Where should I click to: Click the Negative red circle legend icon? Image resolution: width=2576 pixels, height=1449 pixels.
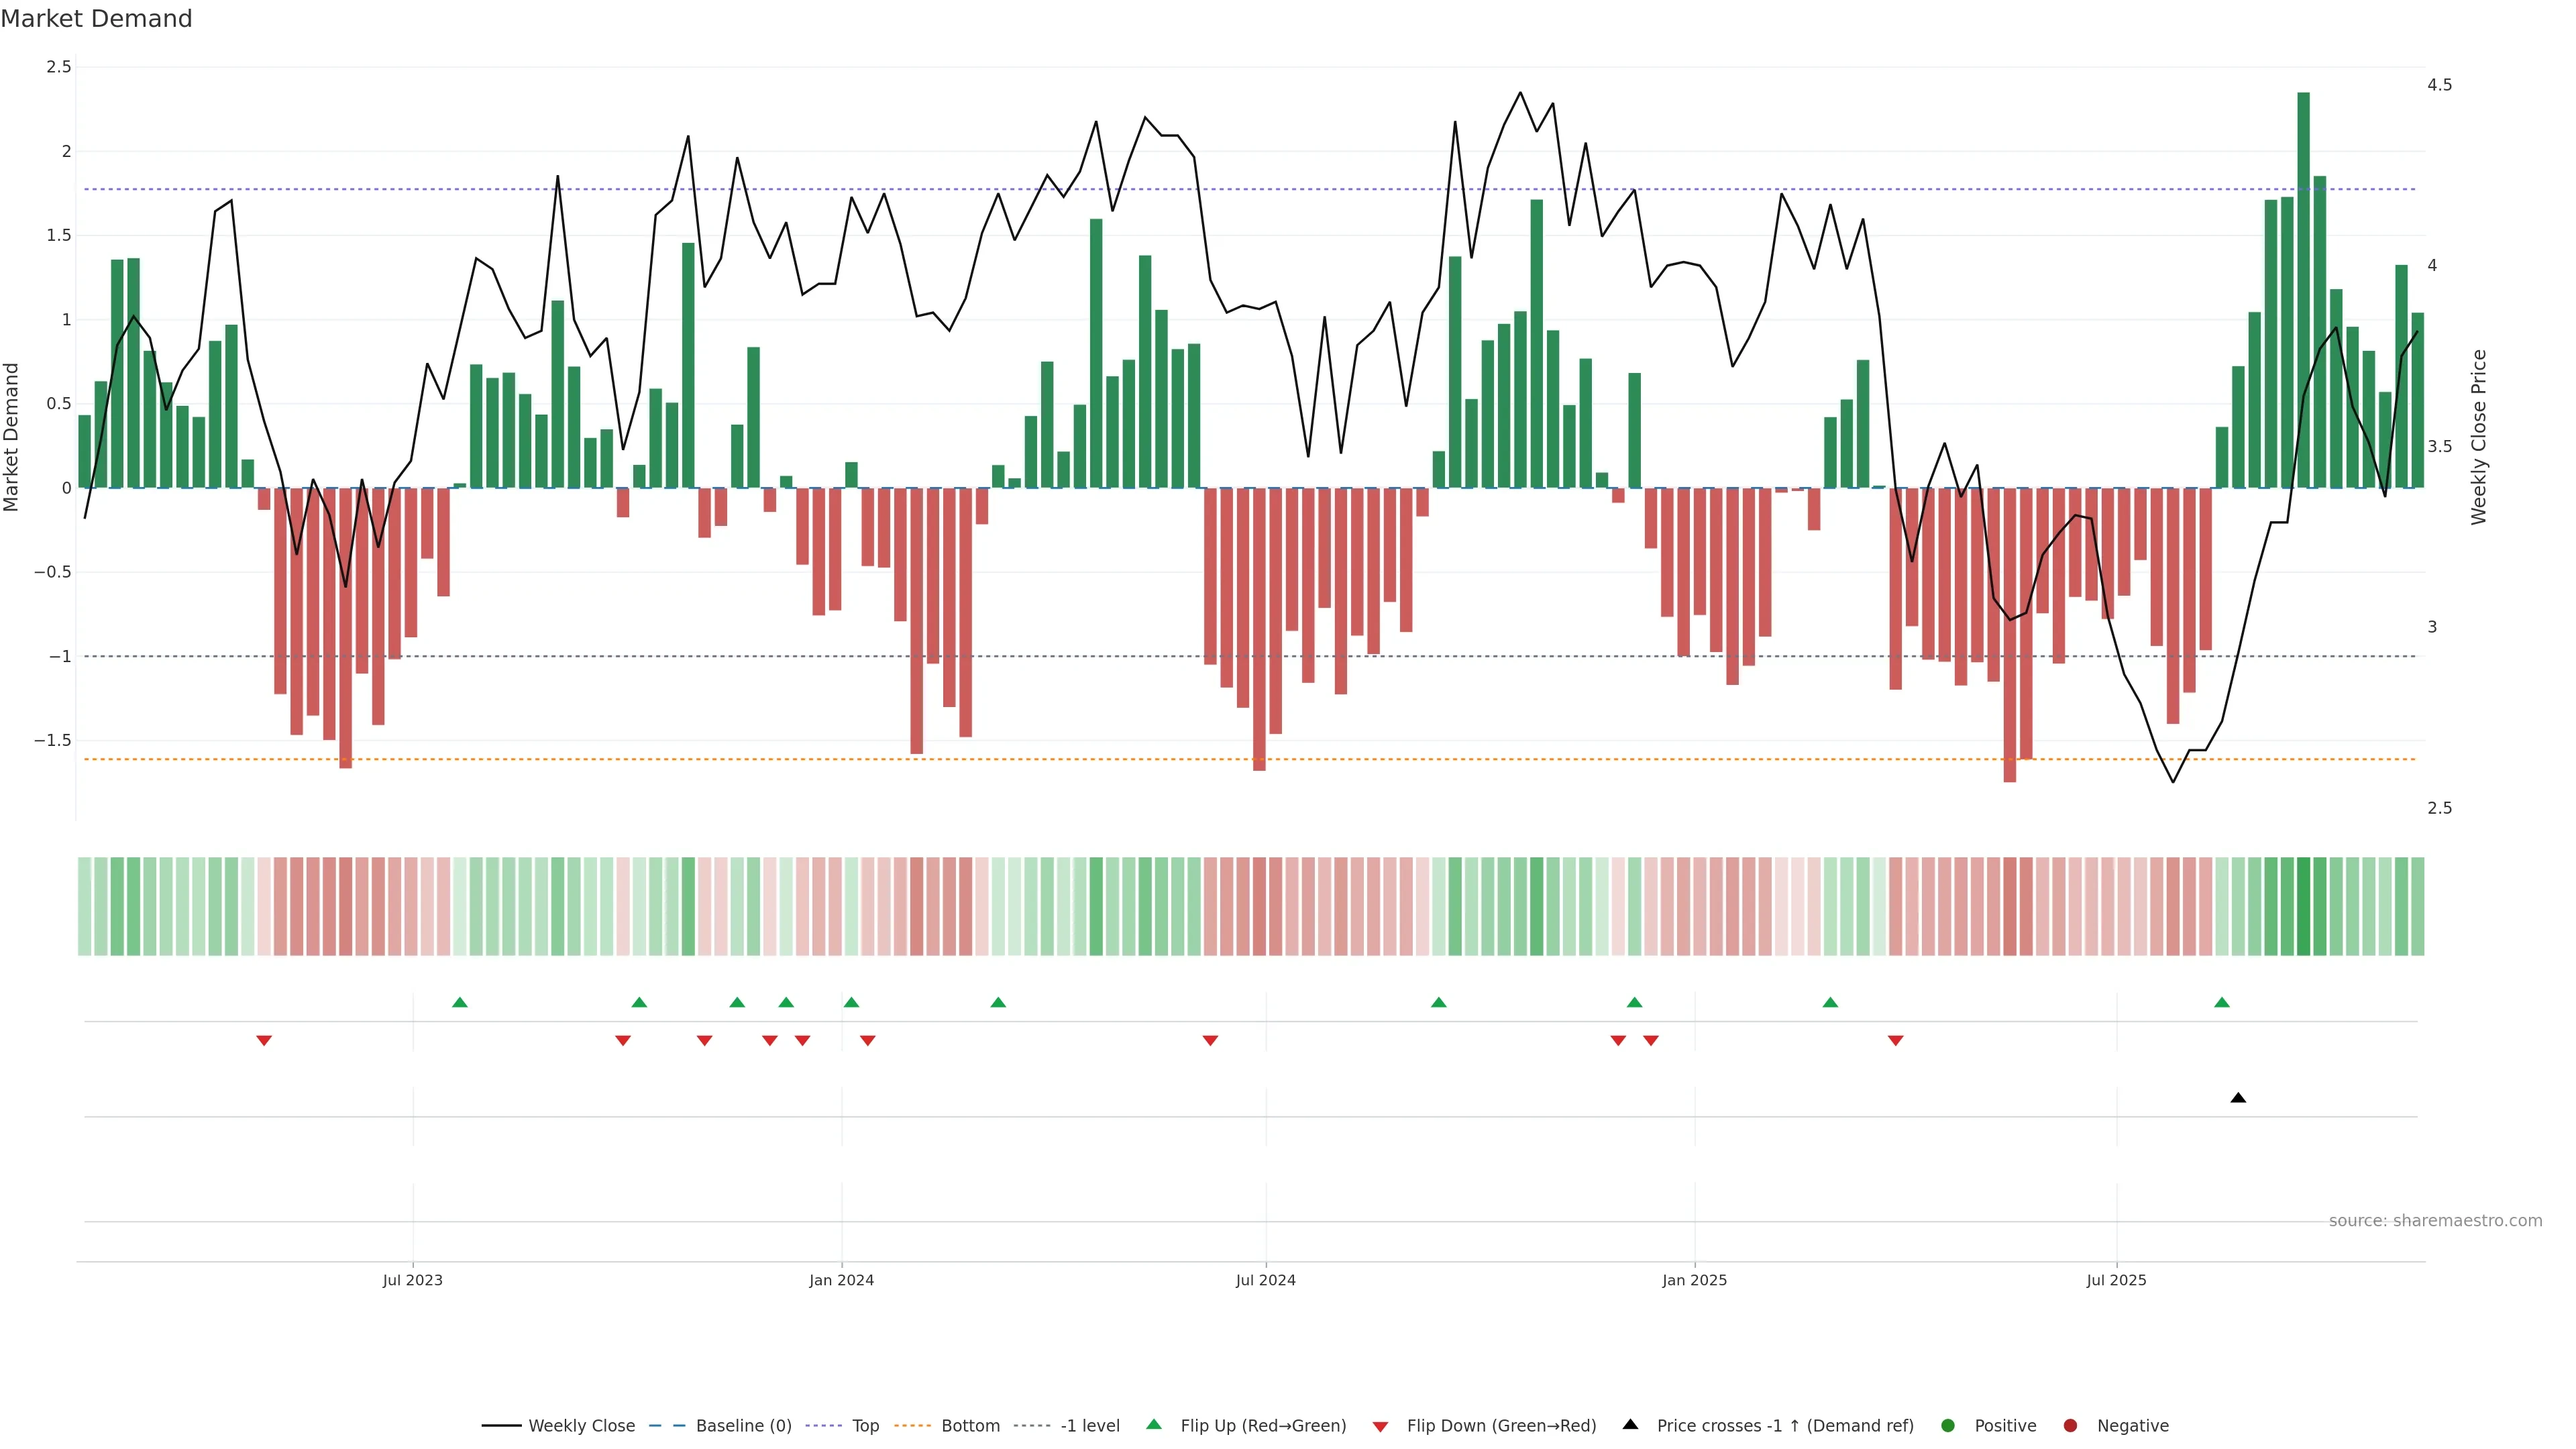click(x=2070, y=1426)
